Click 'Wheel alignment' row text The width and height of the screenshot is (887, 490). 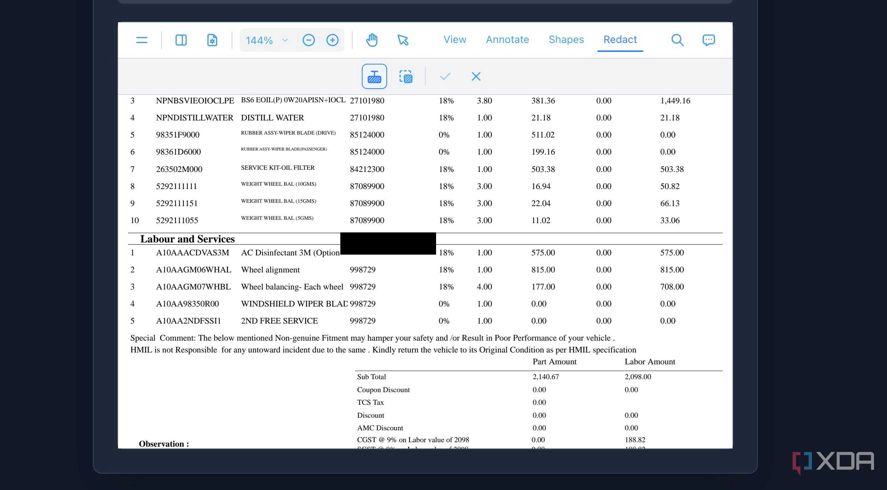tap(270, 269)
